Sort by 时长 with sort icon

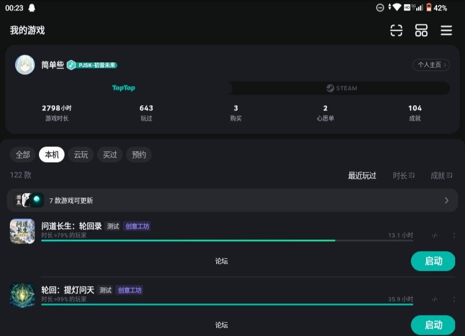tap(403, 176)
